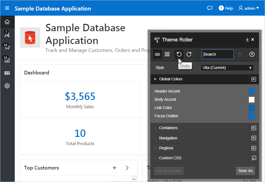Open the Style dropdown Vita (Current)
The width and height of the screenshot is (265, 182).
click(x=227, y=68)
